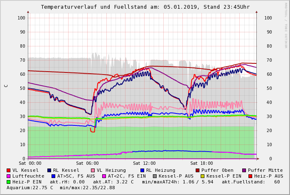
Task: Select the green Heiz-P EIN legend swatch
Action: (9, 182)
